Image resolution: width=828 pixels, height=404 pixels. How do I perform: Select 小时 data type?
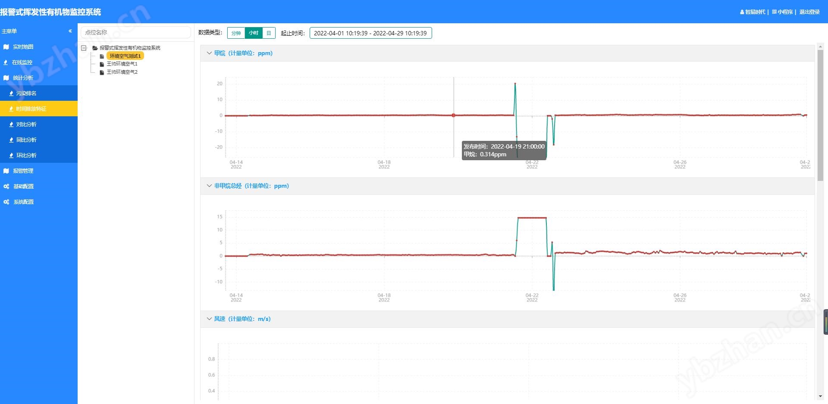pos(254,33)
